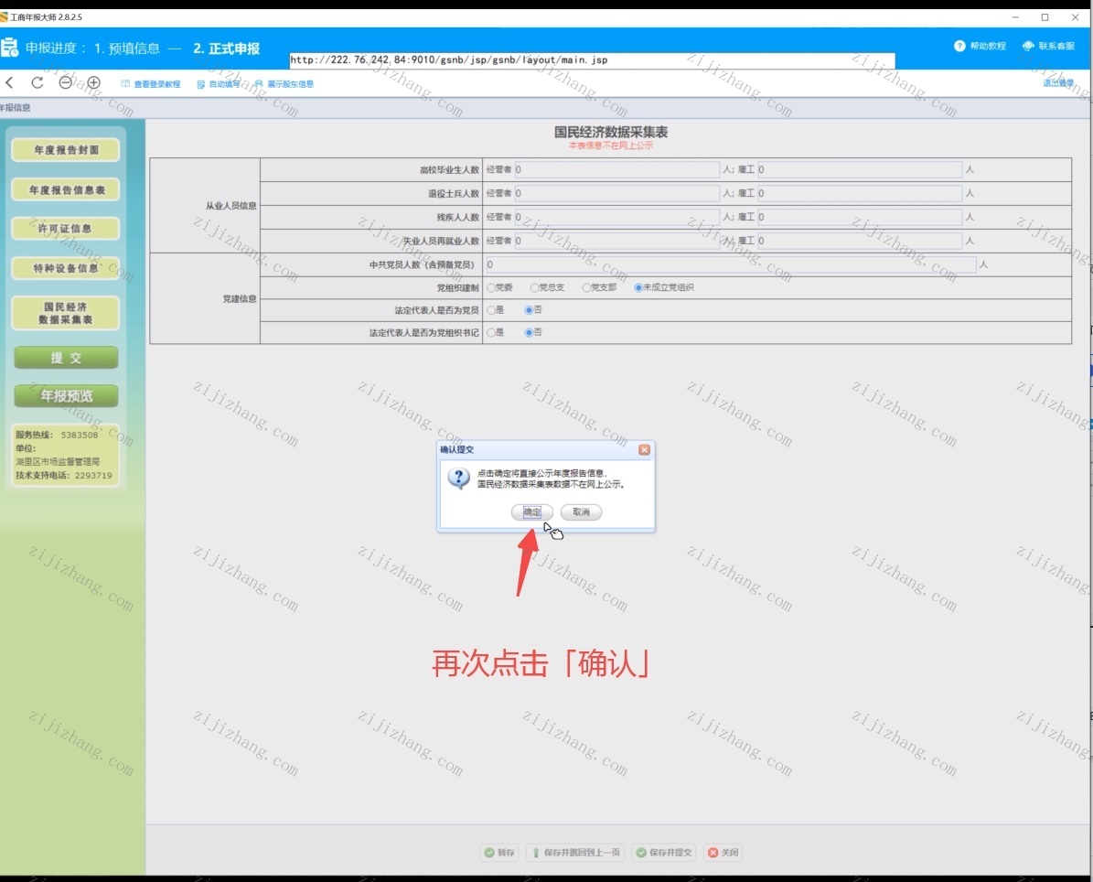
Task: Click 展示股东信息 toolbar item
Action: click(284, 84)
